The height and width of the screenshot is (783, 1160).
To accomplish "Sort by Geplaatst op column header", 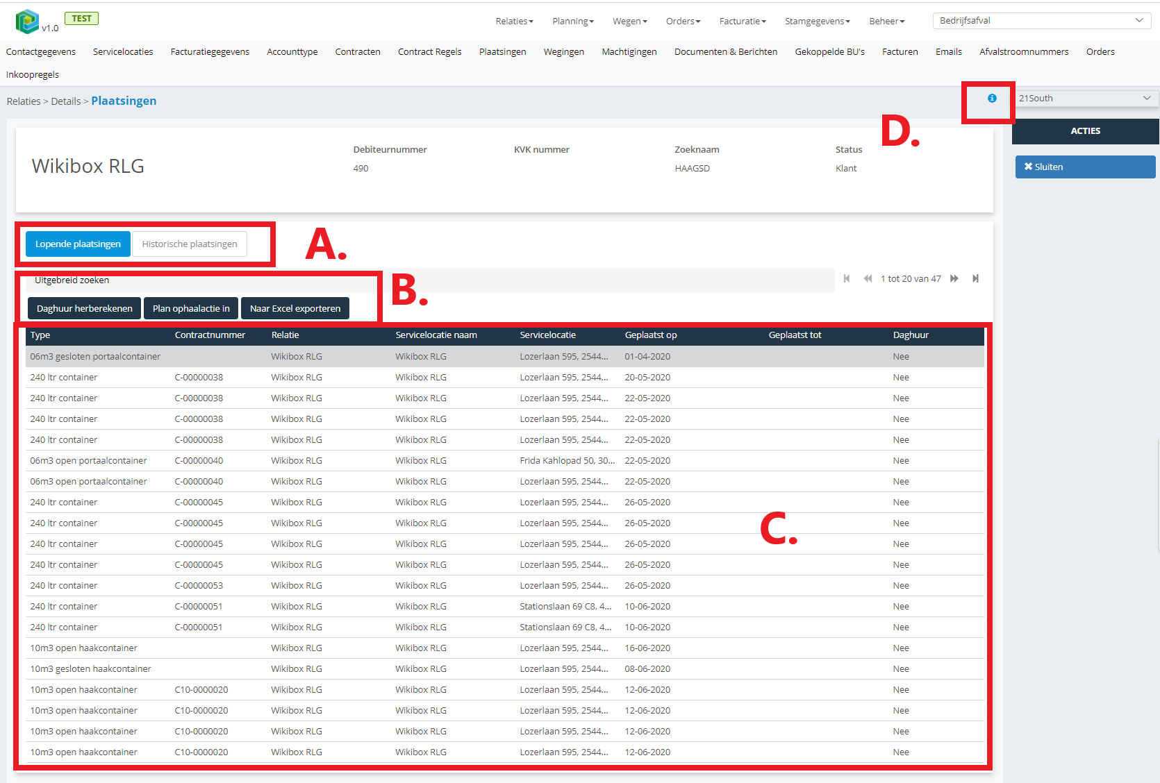I will [651, 335].
